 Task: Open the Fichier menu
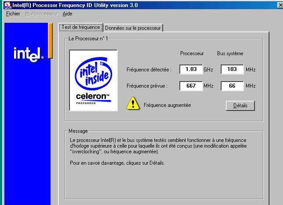[x=13, y=14]
